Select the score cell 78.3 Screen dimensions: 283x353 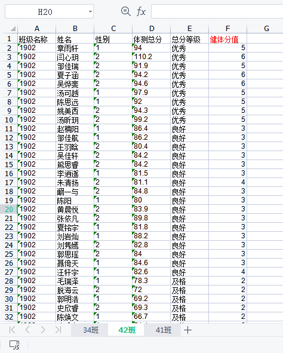(152, 281)
